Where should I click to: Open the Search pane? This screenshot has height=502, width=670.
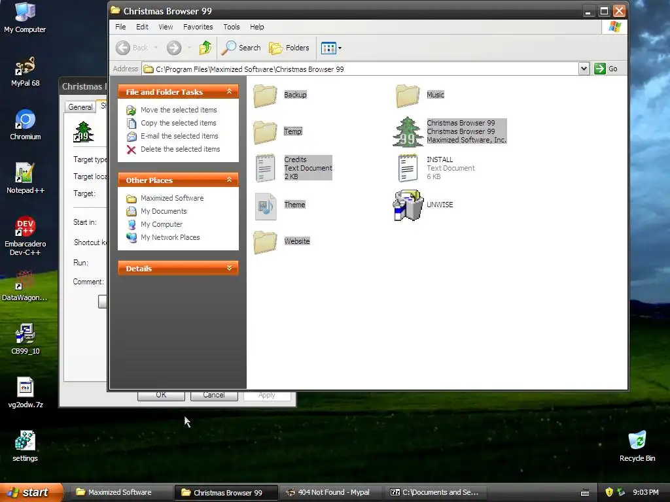(x=241, y=48)
